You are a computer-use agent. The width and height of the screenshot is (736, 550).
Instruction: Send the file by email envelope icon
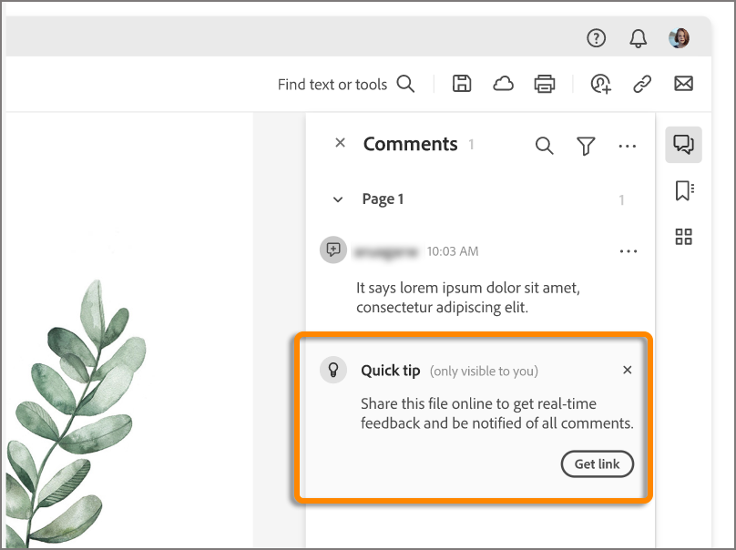click(683, 85)
